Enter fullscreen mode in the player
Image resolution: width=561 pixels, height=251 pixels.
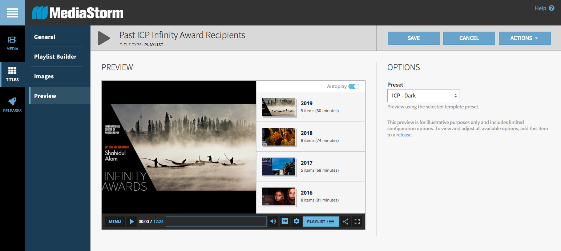point(357,221)
